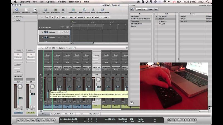Adjust the Audio 1 inspector pan knob
Screen dimensions: 223x125
(x=20, y=87)
